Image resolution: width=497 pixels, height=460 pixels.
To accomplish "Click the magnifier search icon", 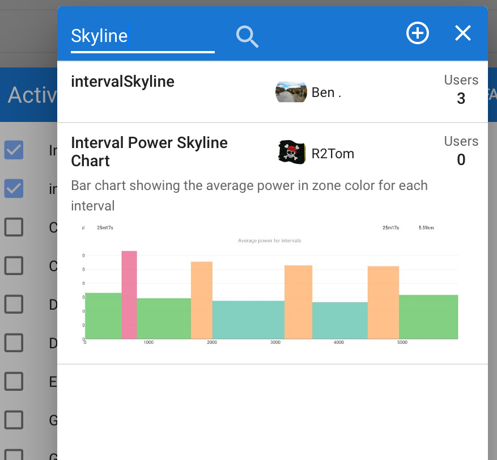I will (247, 37).
